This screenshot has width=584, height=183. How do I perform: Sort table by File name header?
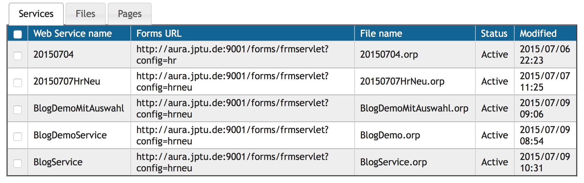pos(381,33)
